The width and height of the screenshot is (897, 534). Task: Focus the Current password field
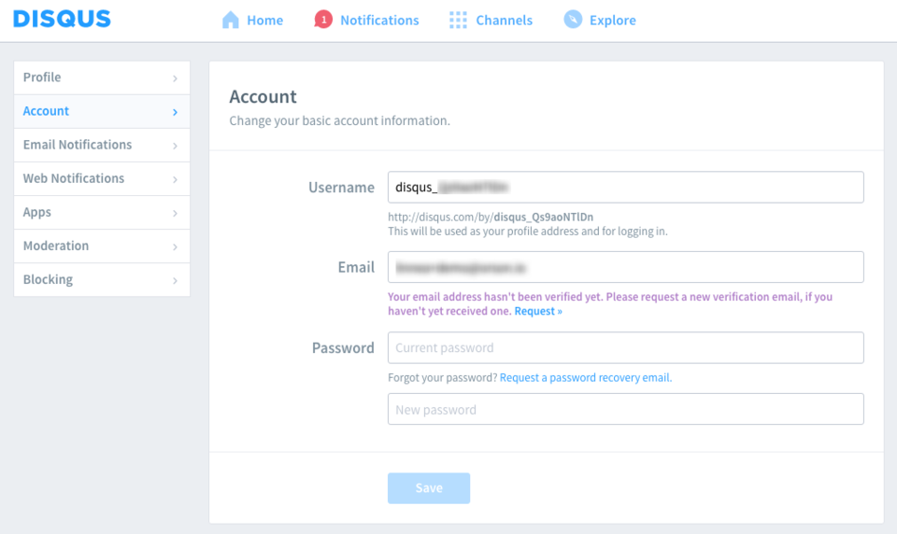tap(626, 347)
